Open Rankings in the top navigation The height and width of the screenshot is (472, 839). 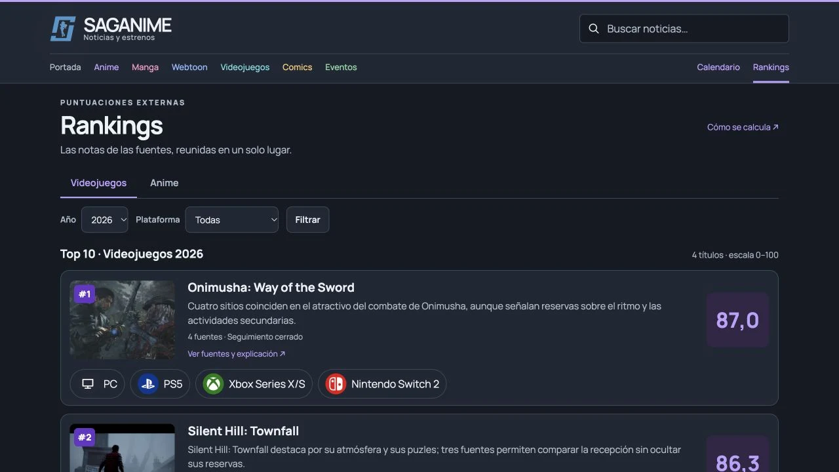[771, 68]
